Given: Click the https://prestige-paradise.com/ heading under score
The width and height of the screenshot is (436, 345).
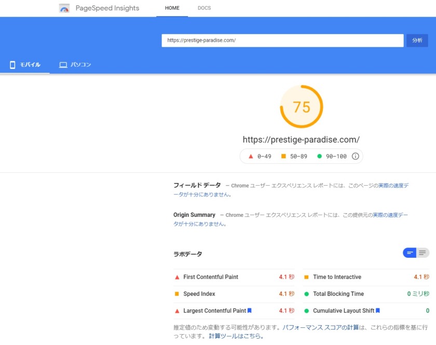Looking at the screenshot, I should (x=301, y=140).
